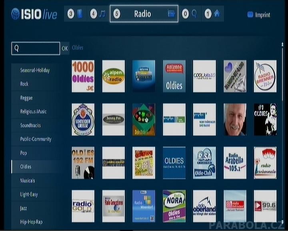288x231 pixels.
Task: Open the Oldies 192 FM station
Action: coord(83,163)
